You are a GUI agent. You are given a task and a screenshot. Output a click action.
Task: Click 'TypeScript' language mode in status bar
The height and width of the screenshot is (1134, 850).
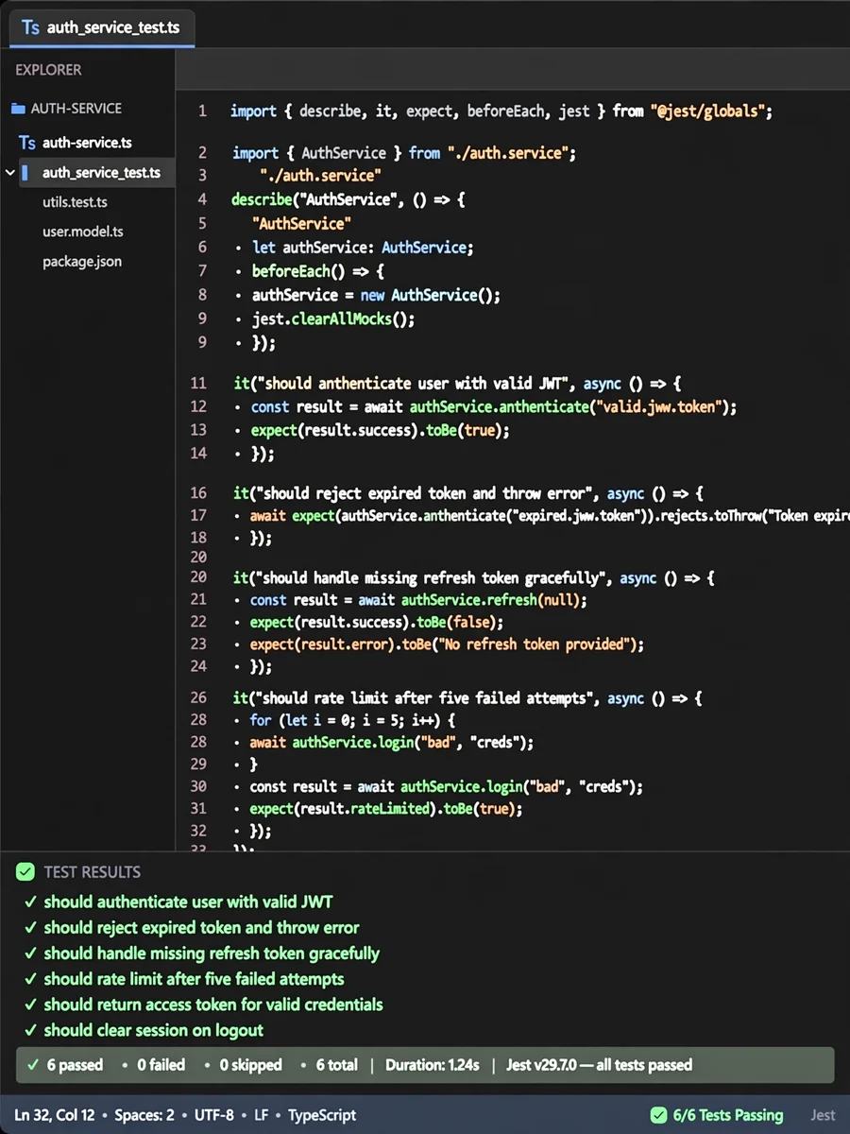coord(322,1116)
